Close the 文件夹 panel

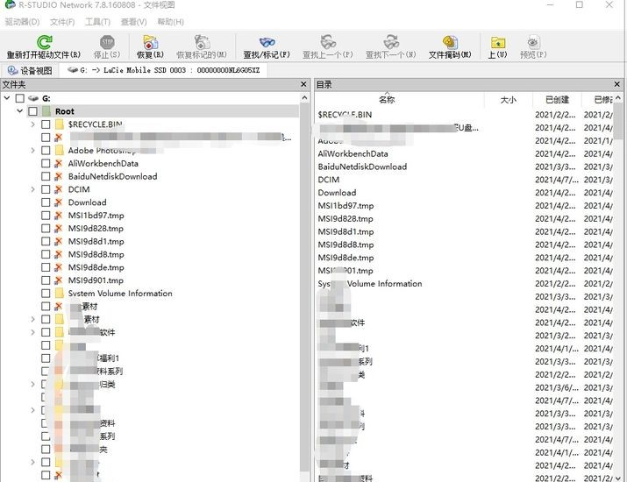point(303,84)
